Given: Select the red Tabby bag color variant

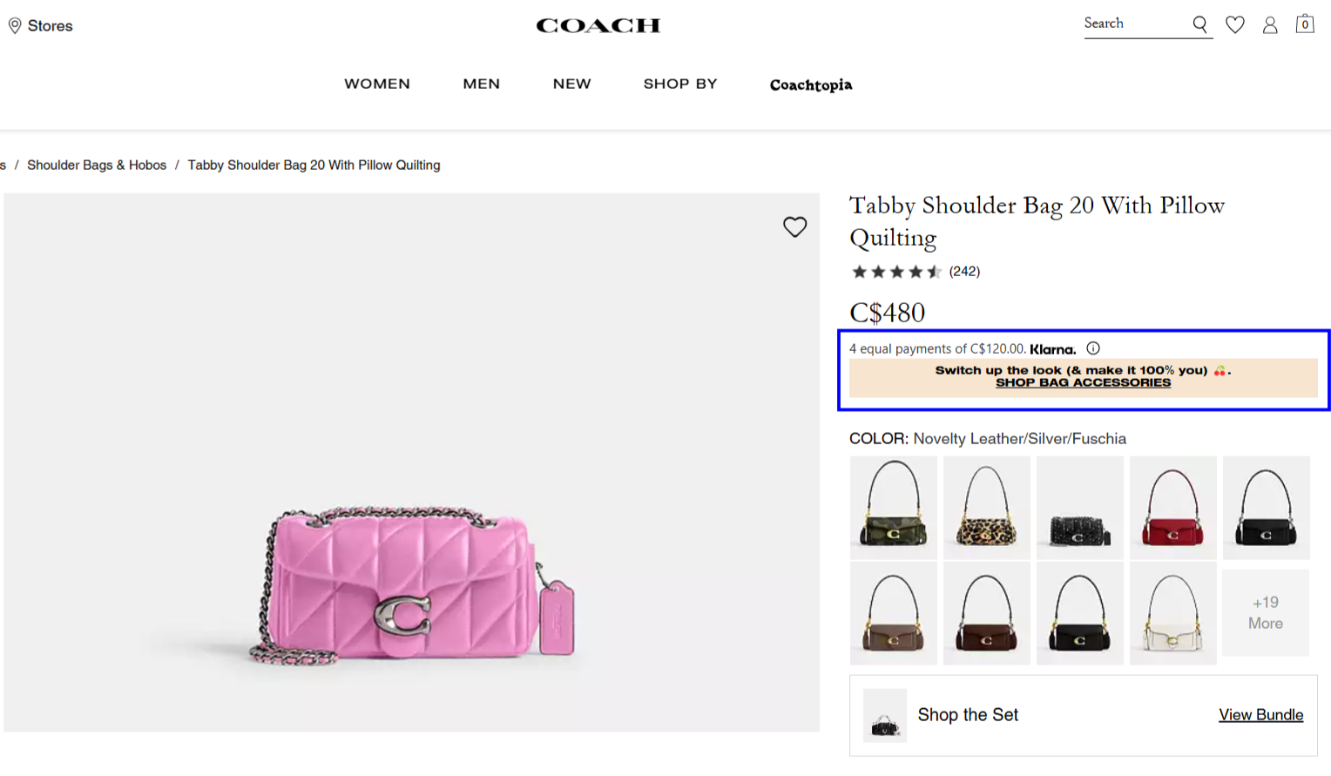Looking at the screenshot, I should pos(1172,508).
